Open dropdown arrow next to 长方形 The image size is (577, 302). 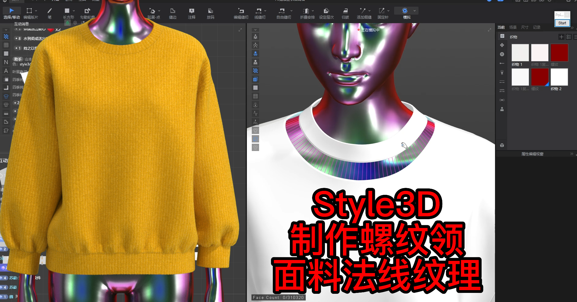74,11
